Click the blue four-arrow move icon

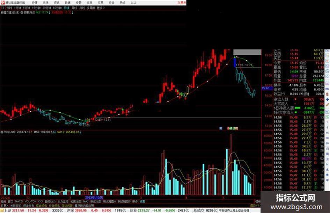327,100
